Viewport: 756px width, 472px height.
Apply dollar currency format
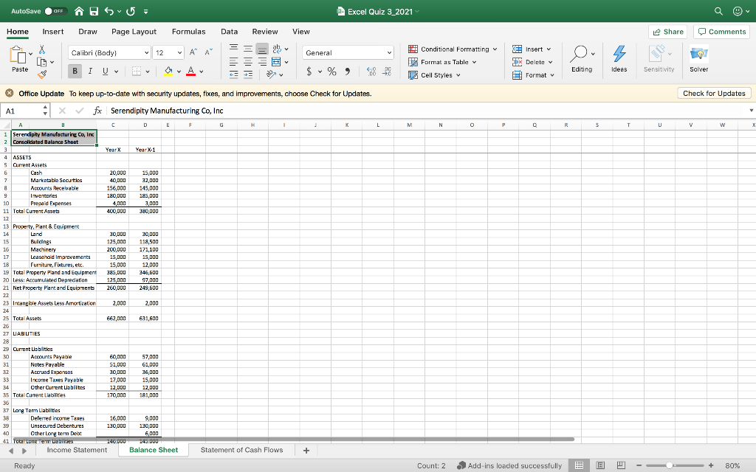tap(309, 72)
